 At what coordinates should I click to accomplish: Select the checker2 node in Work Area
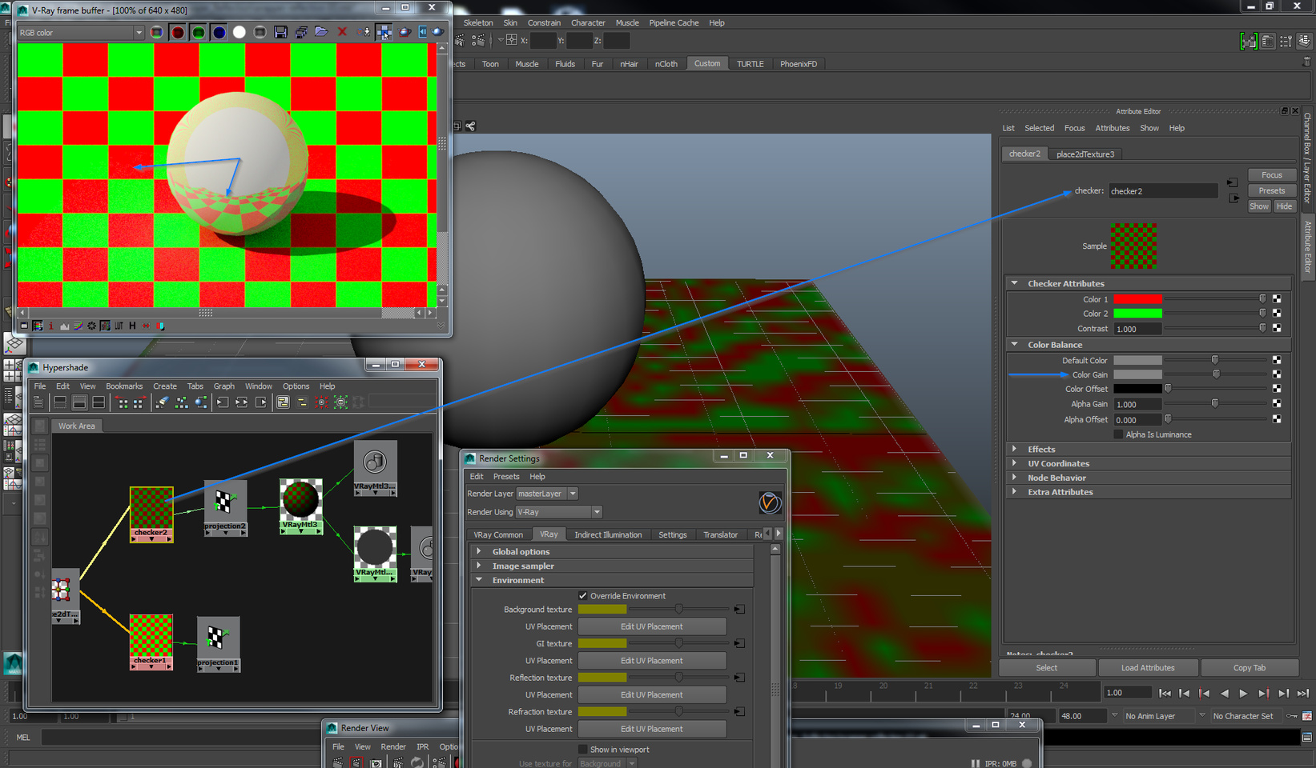coord(151,514)
